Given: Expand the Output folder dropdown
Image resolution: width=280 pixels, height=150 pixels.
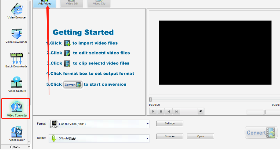Looking at the screenshot, I should pyautogui.click(x=147, y=138).
